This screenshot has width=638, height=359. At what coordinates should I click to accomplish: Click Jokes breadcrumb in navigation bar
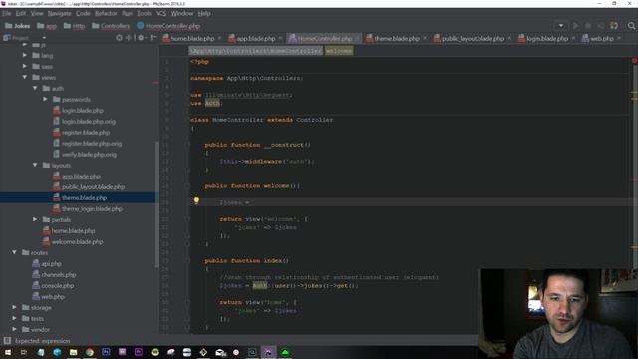tap(18, 26)
